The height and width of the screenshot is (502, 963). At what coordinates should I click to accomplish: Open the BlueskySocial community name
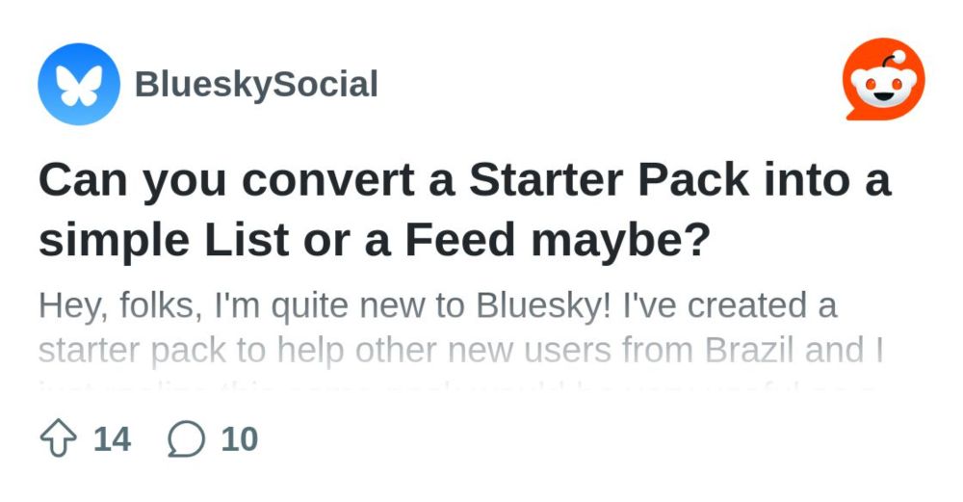point(256,84)
